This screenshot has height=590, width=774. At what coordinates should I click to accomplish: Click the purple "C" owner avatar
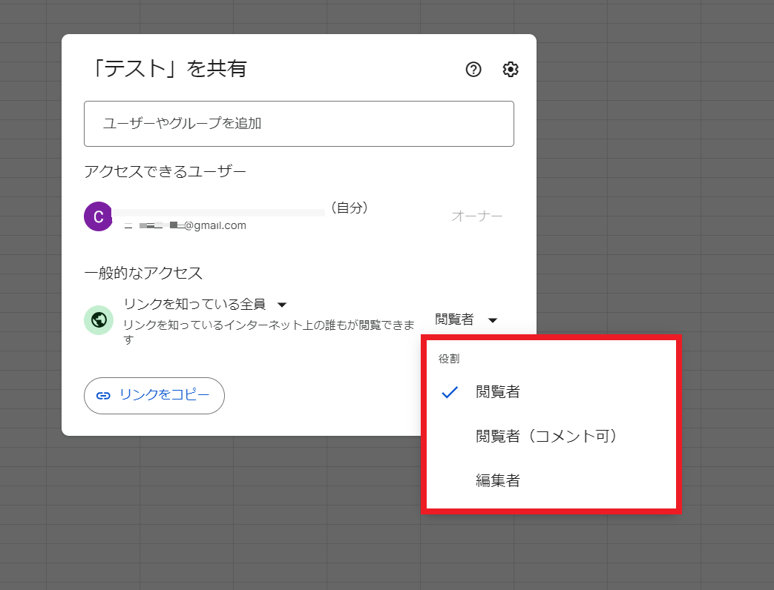point(98,216)
